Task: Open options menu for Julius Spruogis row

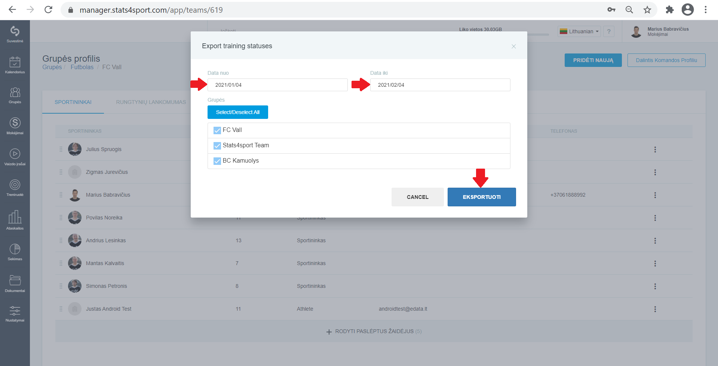Action: coord(655,150)
